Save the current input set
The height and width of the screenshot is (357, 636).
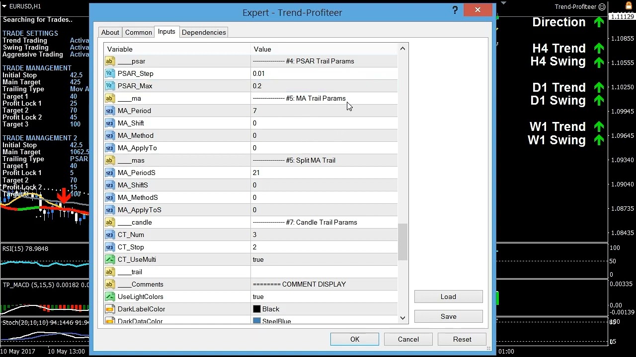click(448, 316)
